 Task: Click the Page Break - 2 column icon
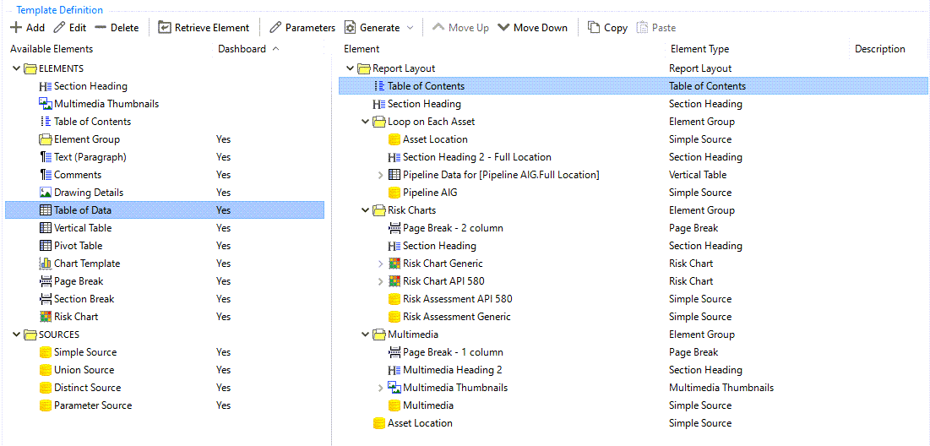pyautogui.click(x=394, y=228)
